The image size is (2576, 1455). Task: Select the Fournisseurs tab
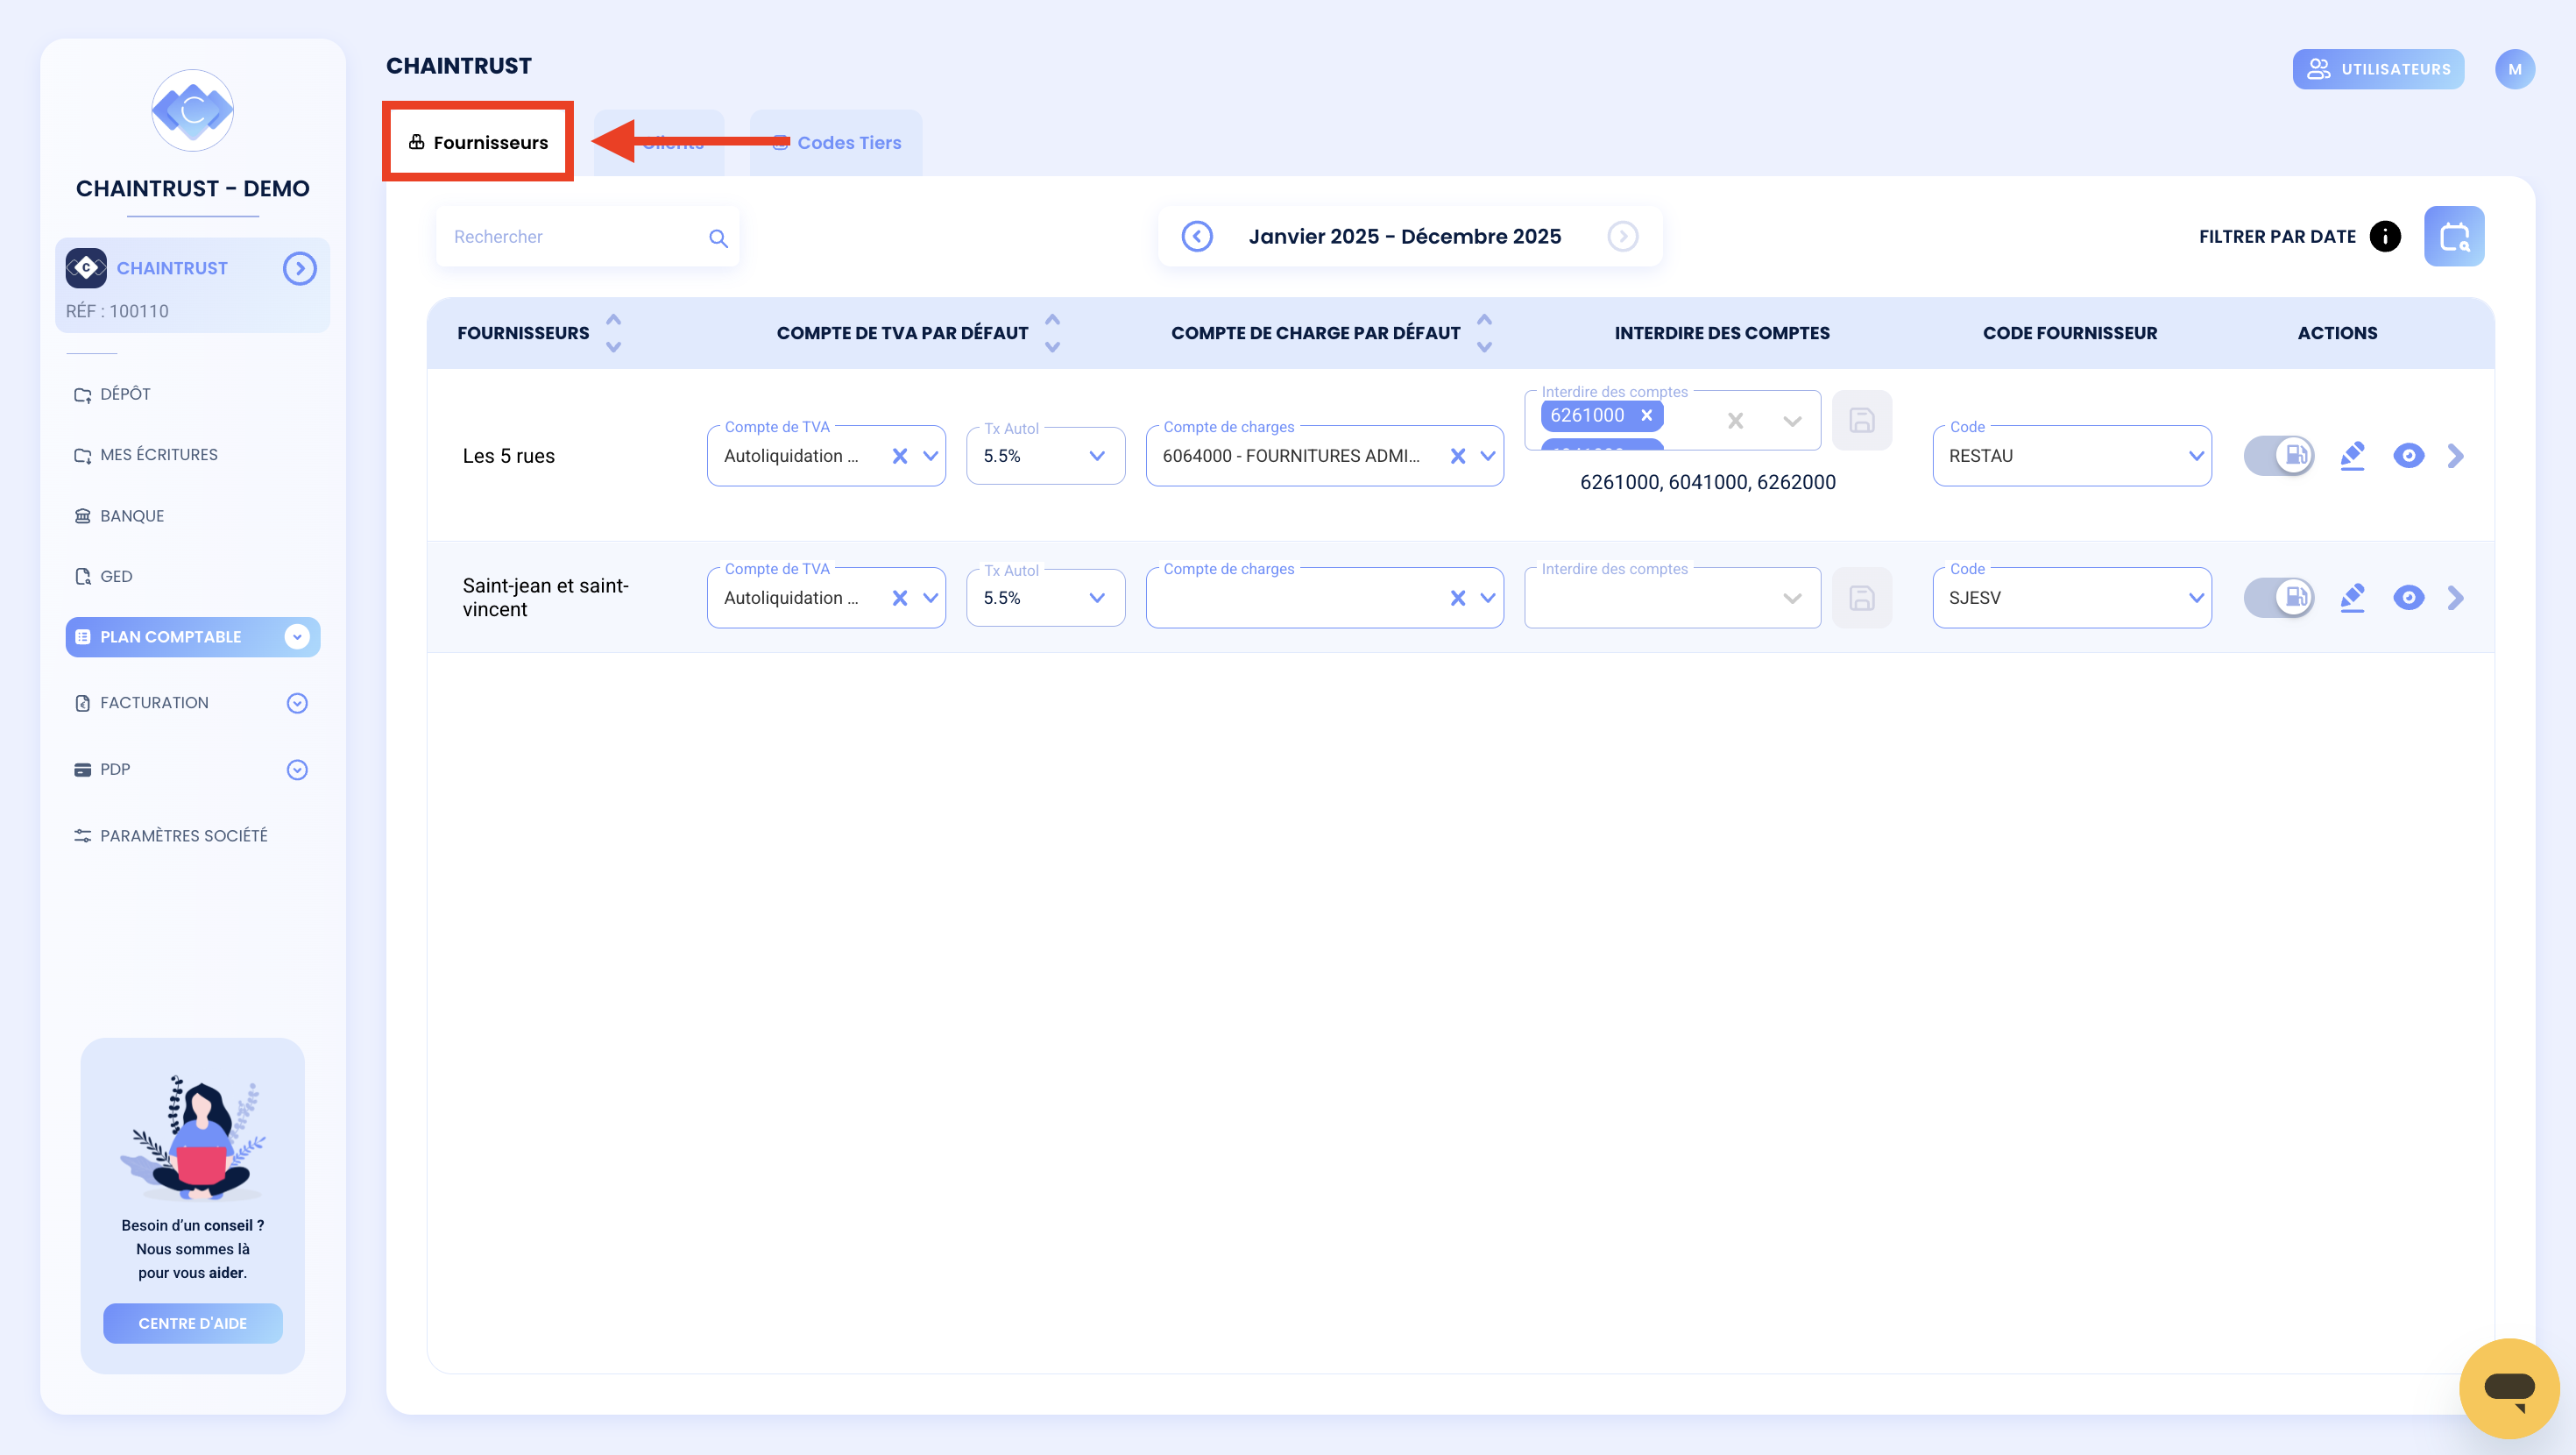coord(478,142)
